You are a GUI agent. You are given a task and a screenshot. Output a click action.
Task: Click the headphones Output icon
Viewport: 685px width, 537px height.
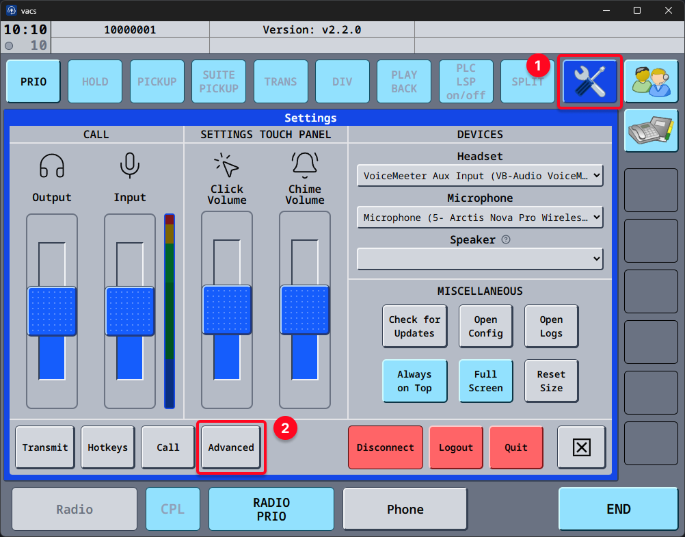(52, 166)
